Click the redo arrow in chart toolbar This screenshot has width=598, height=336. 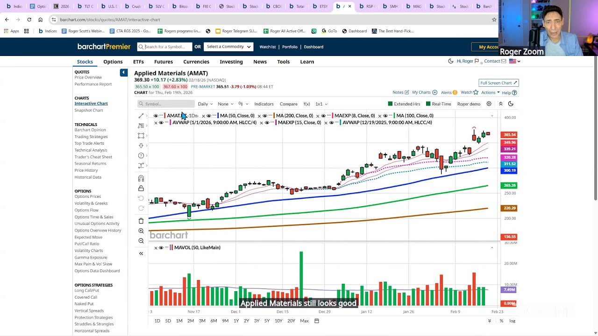point(141,208)
